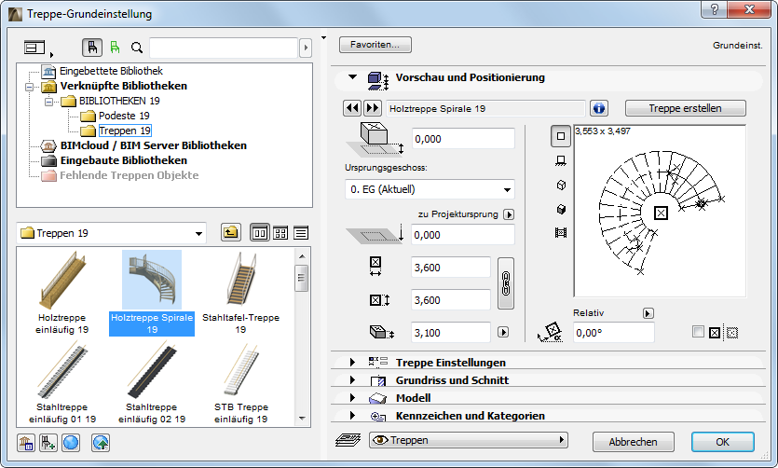The width and height of the screenshot is (778, 468).
Task: Open height options arrow next to 3,100
Action: (503, 333)
